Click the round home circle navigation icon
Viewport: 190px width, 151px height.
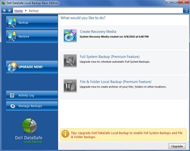pos(4,11)
